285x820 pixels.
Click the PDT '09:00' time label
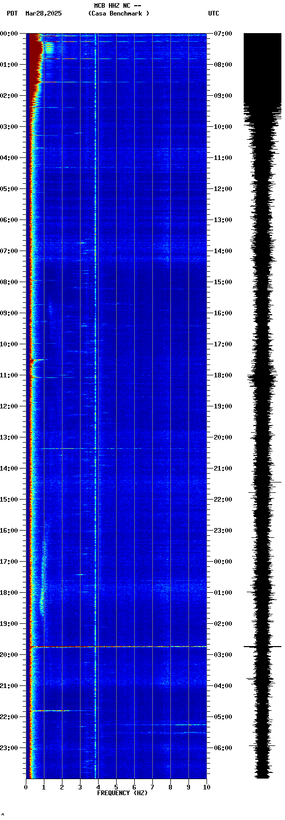9,313
